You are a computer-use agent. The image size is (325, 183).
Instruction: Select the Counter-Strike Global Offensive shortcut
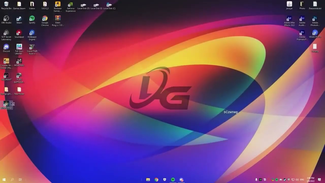point(6,64)
